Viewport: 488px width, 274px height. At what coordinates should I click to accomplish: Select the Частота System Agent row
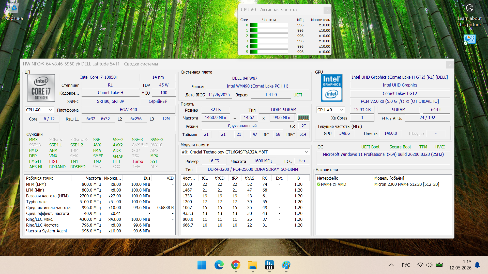[x=100, y=231]
